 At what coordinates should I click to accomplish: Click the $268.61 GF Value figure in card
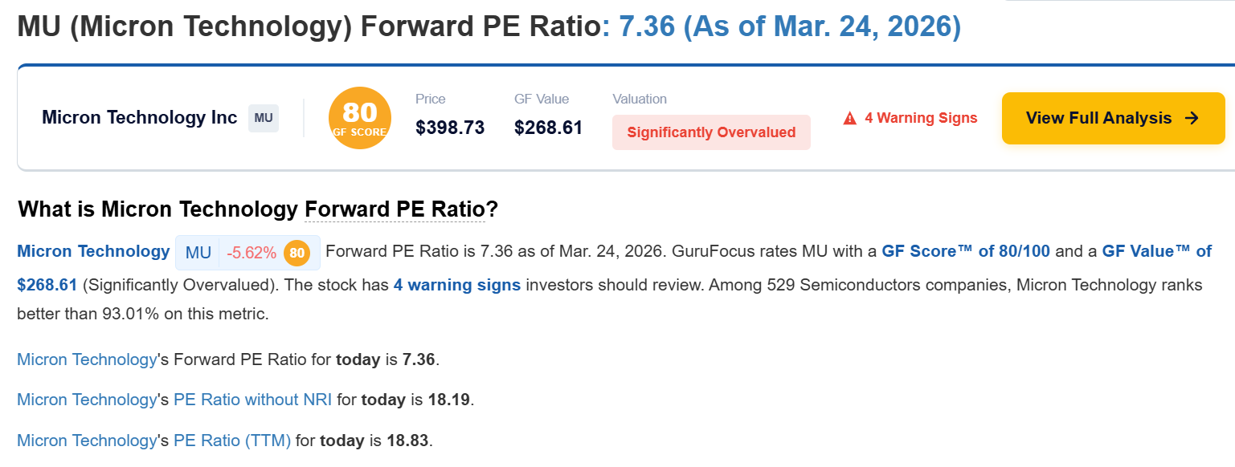click(548, 128)
